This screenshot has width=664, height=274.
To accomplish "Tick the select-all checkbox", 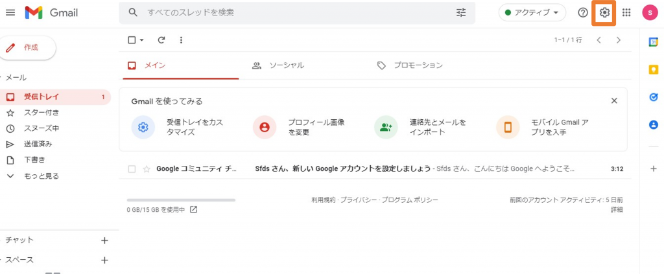I will click(x=132, y=40).
